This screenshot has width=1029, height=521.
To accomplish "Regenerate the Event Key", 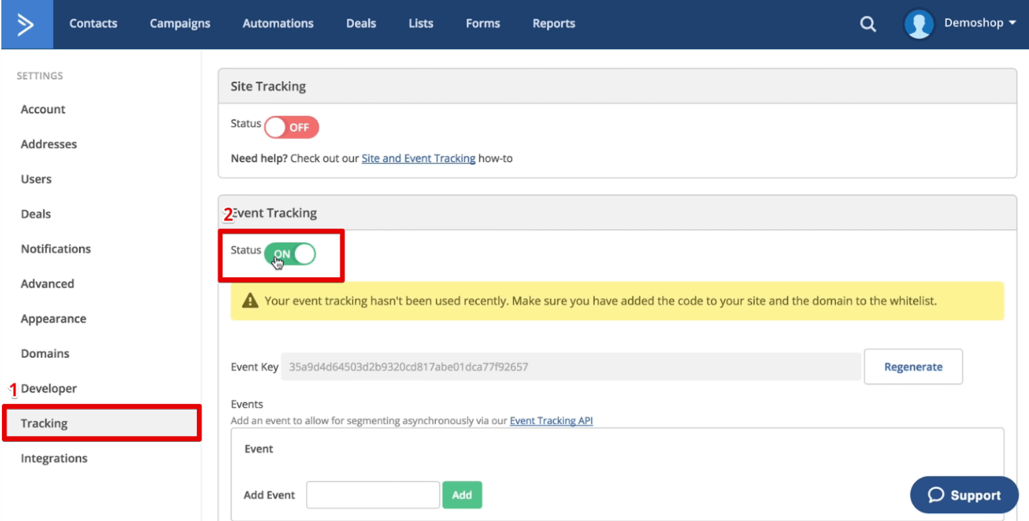I will pos(912,366).
